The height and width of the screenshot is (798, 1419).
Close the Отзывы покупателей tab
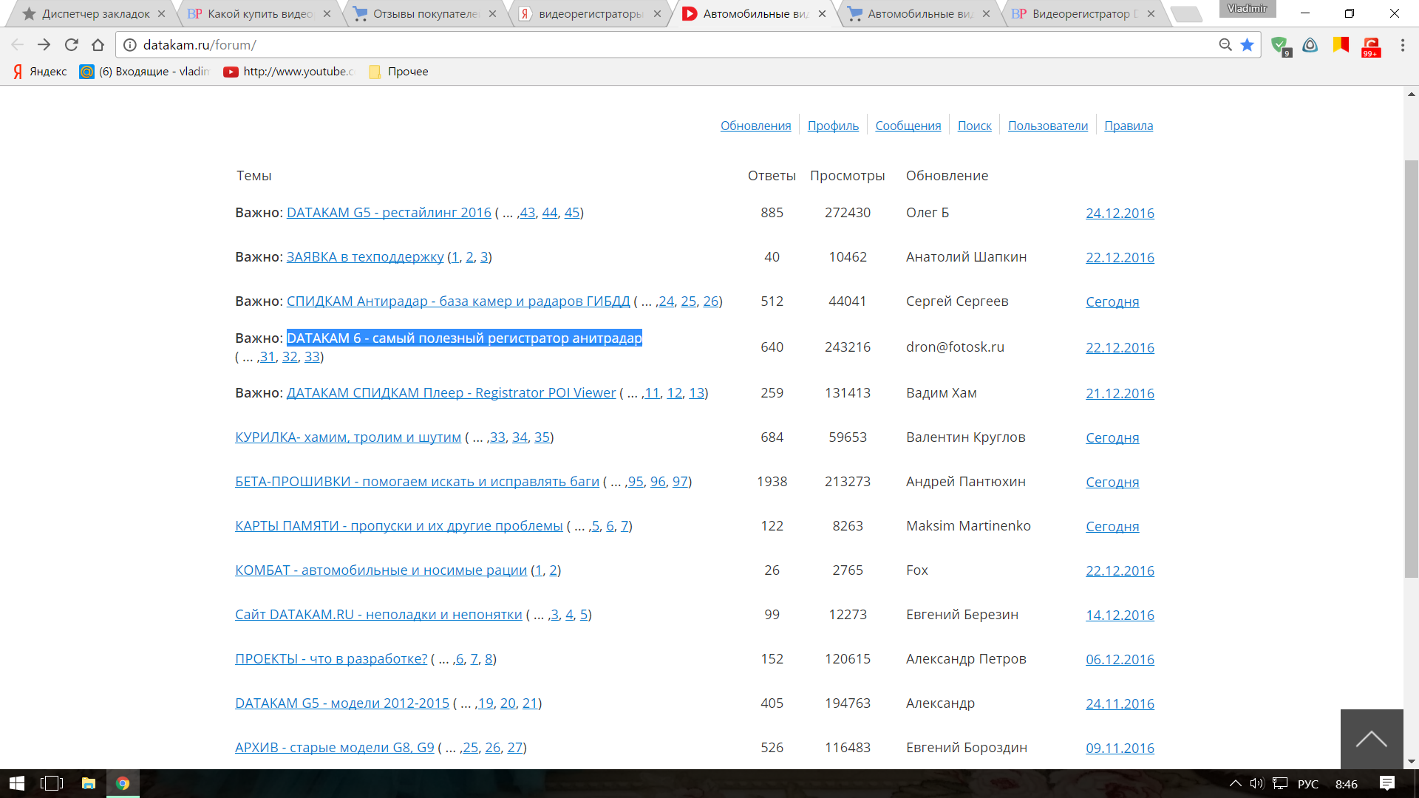(x=492, y=13)
